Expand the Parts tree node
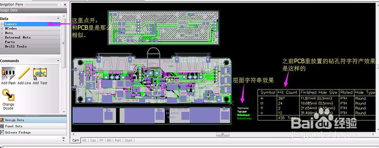Image resolution: width=379 pixels, height=148 pixels. (2, 42)
